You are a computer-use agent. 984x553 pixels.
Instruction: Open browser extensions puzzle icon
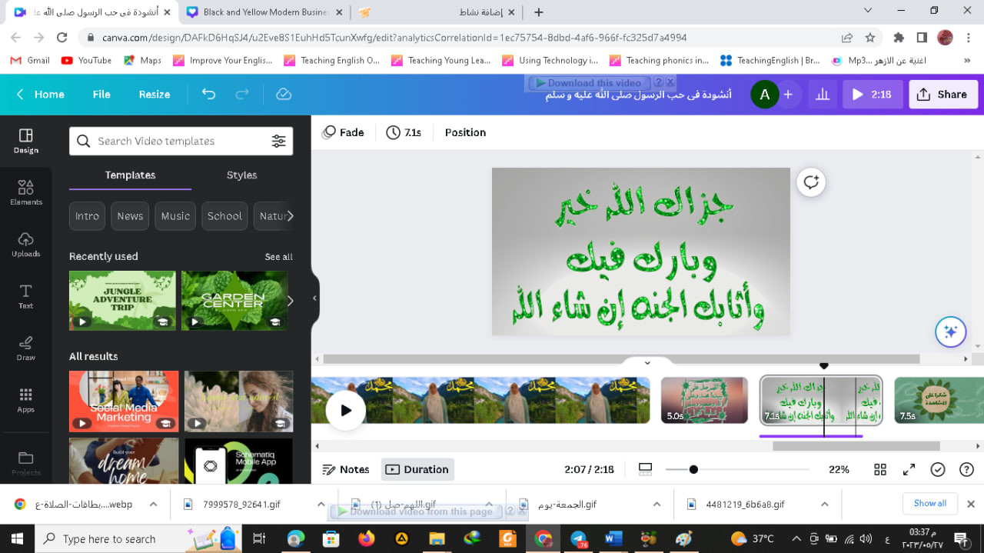(899, 37)
